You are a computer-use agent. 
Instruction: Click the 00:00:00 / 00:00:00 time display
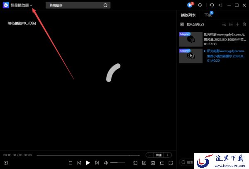17,155
